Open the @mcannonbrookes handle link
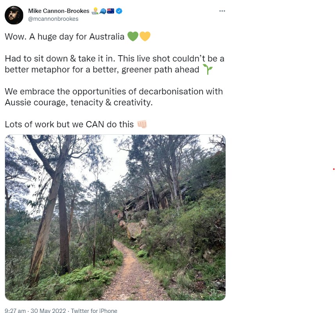Screen dimensions: 335x313 point(53,19)
